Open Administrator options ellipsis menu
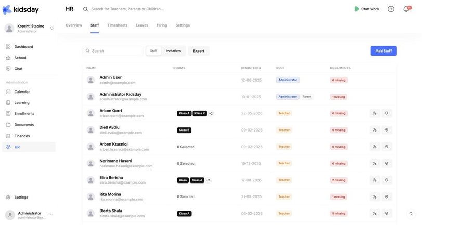The width and height of the screenshot is (468, 249). pos(51,215)
